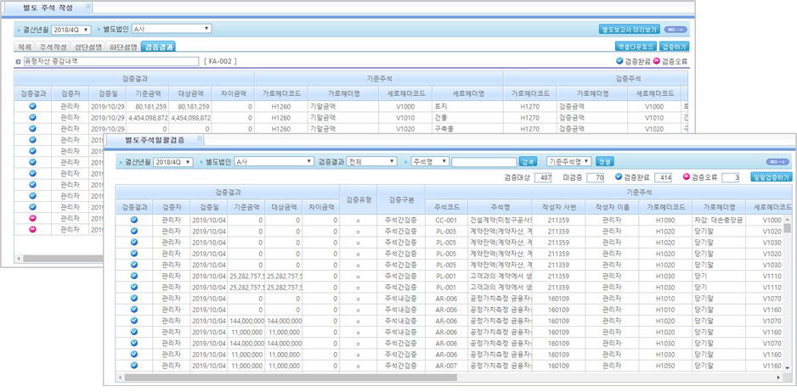The width and height of the screenshot is (797, 392).
Task: Click the 검색 button
Action: 528,162
